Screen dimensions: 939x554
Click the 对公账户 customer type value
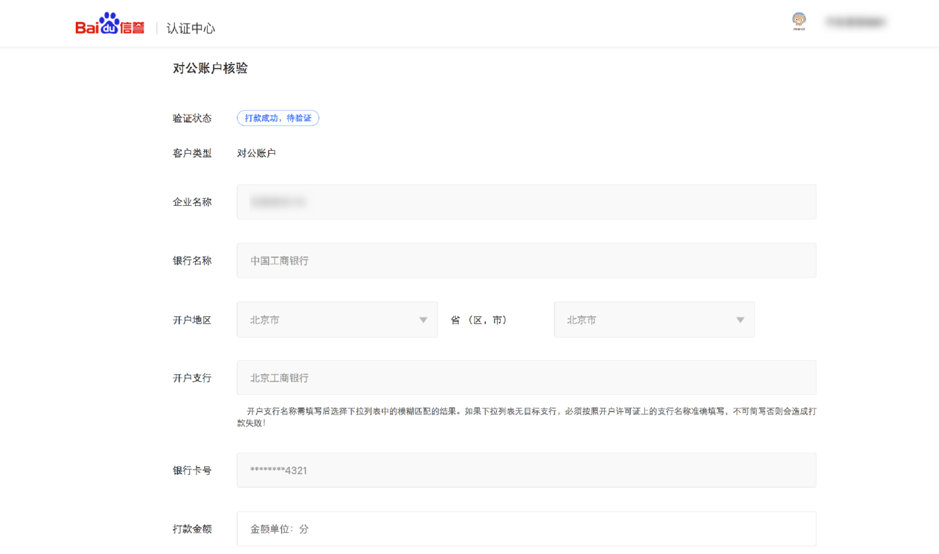point(256,153)
